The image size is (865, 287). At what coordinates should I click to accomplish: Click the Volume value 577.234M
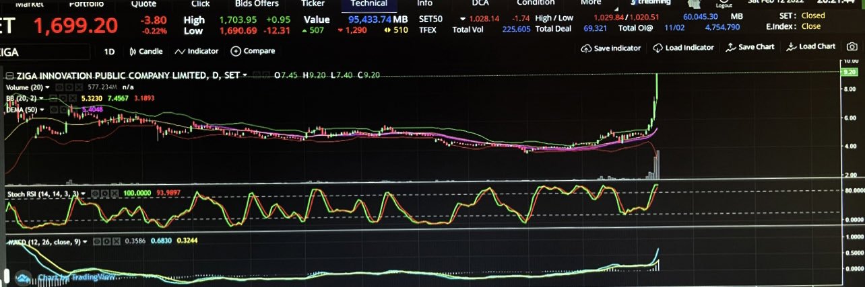pyautogui.click(x=102, y=87)
